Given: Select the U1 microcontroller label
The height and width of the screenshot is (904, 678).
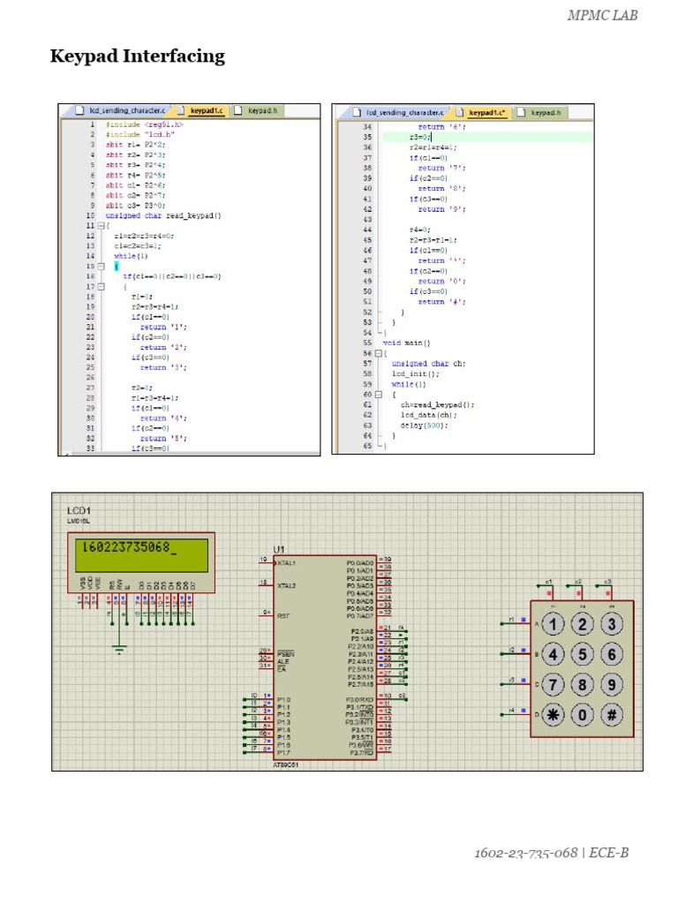Looking at the screenshot, I should tap(278, 549).
